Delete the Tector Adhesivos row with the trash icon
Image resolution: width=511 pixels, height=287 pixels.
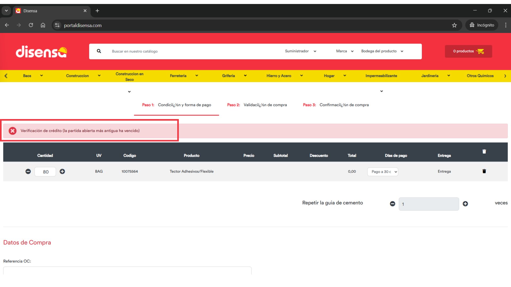[484, 171]
